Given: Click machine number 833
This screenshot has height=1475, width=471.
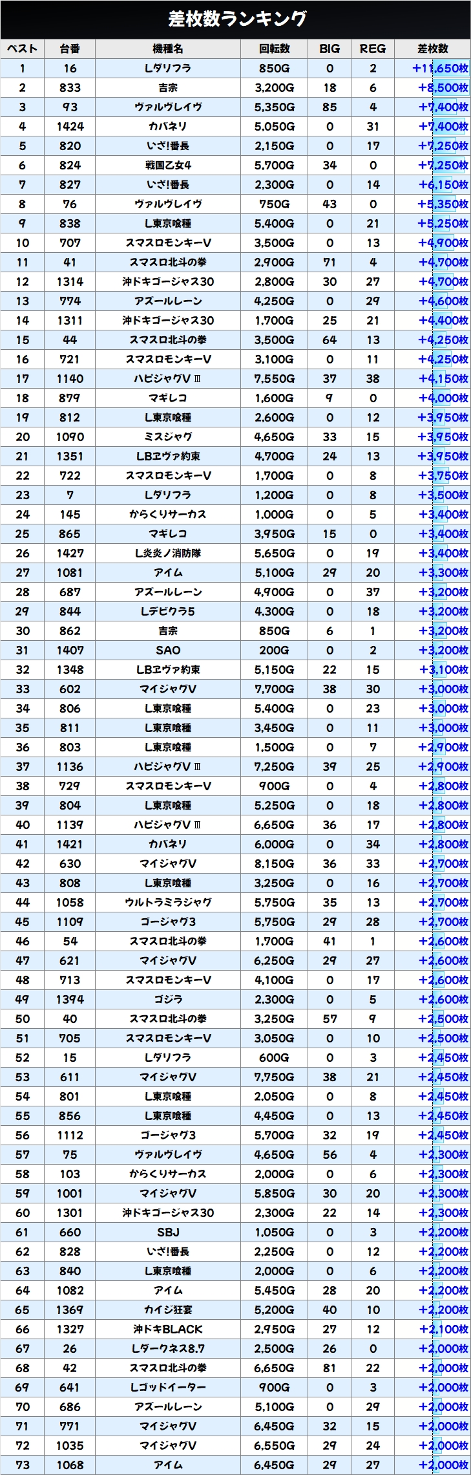Looking at the screenshot, I should click(x=70, y=88).
